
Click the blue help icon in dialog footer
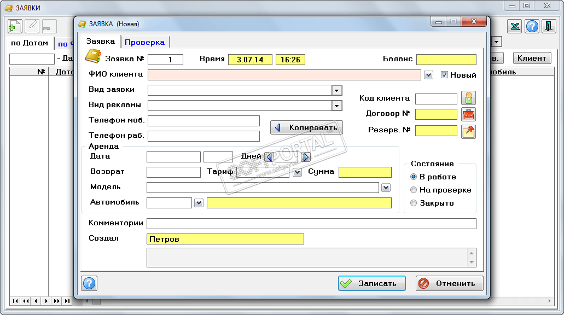point(89,283)
